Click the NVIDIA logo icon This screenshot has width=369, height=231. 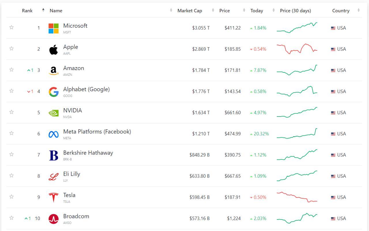point(54,113)
